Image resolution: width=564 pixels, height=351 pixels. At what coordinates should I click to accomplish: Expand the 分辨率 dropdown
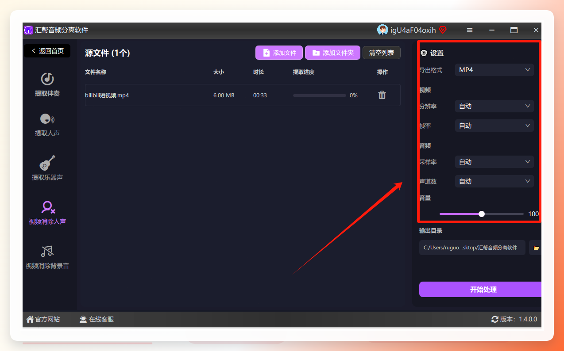[x=494, y=106]
